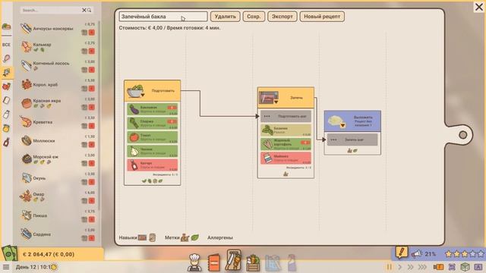
Task: Click the Новый рецепт button
Action: tap(322, 17)
